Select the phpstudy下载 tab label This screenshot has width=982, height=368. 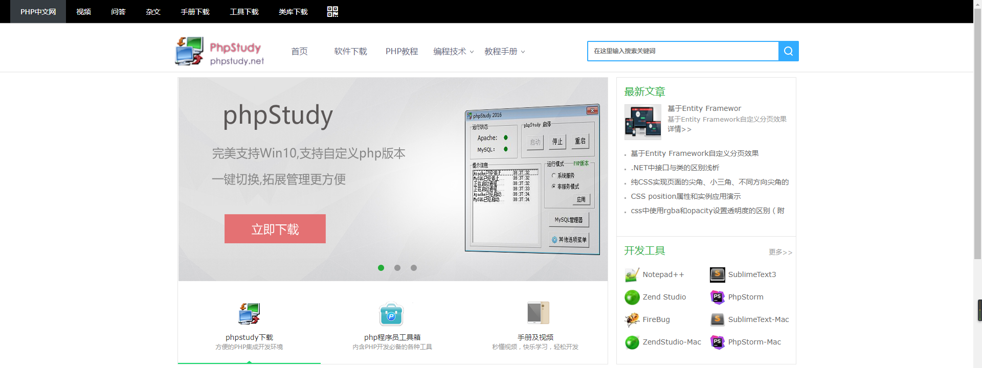pyautogui.click(x=249, y=337)
